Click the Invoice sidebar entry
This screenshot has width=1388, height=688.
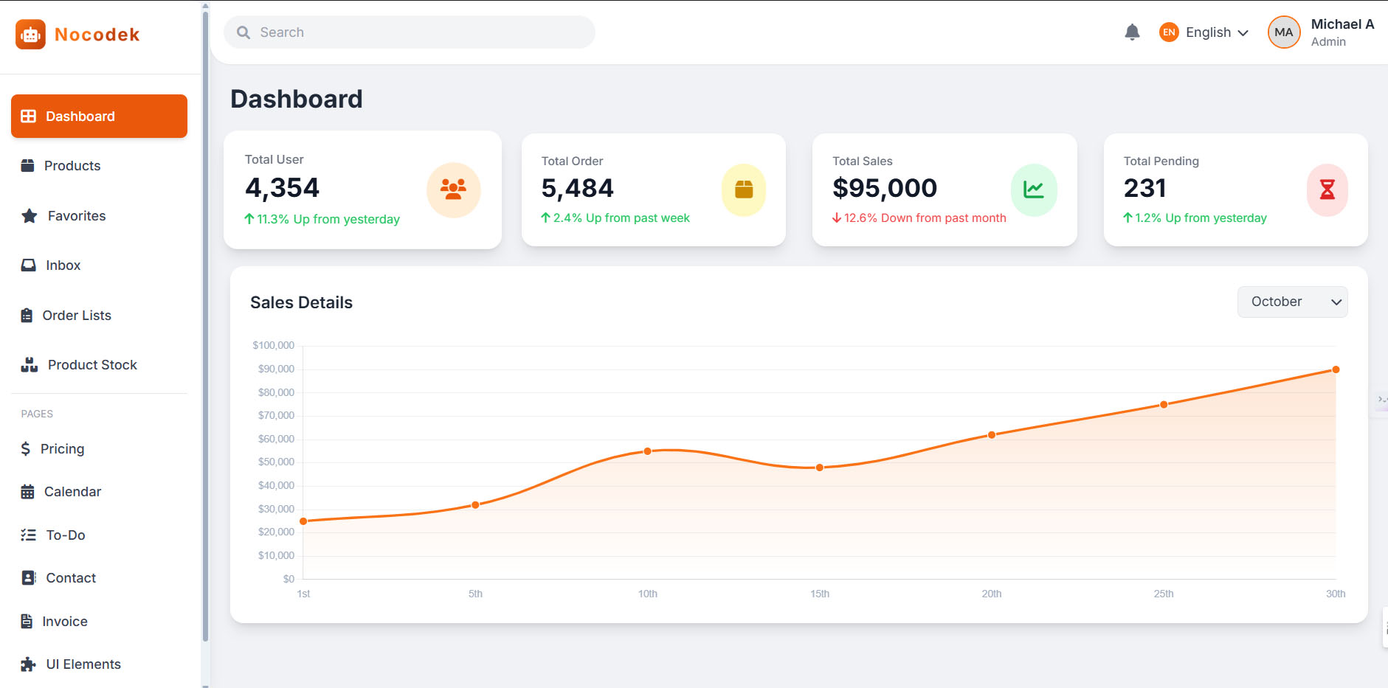tap(65, 621)
